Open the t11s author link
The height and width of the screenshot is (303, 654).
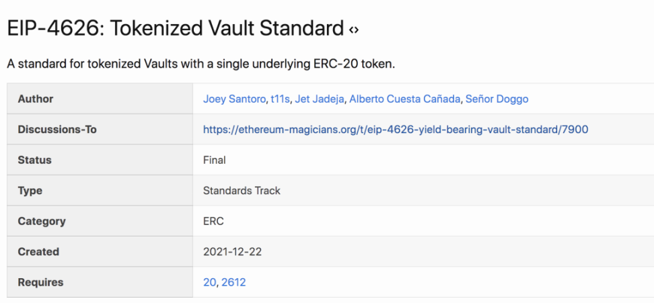(280, 99)
